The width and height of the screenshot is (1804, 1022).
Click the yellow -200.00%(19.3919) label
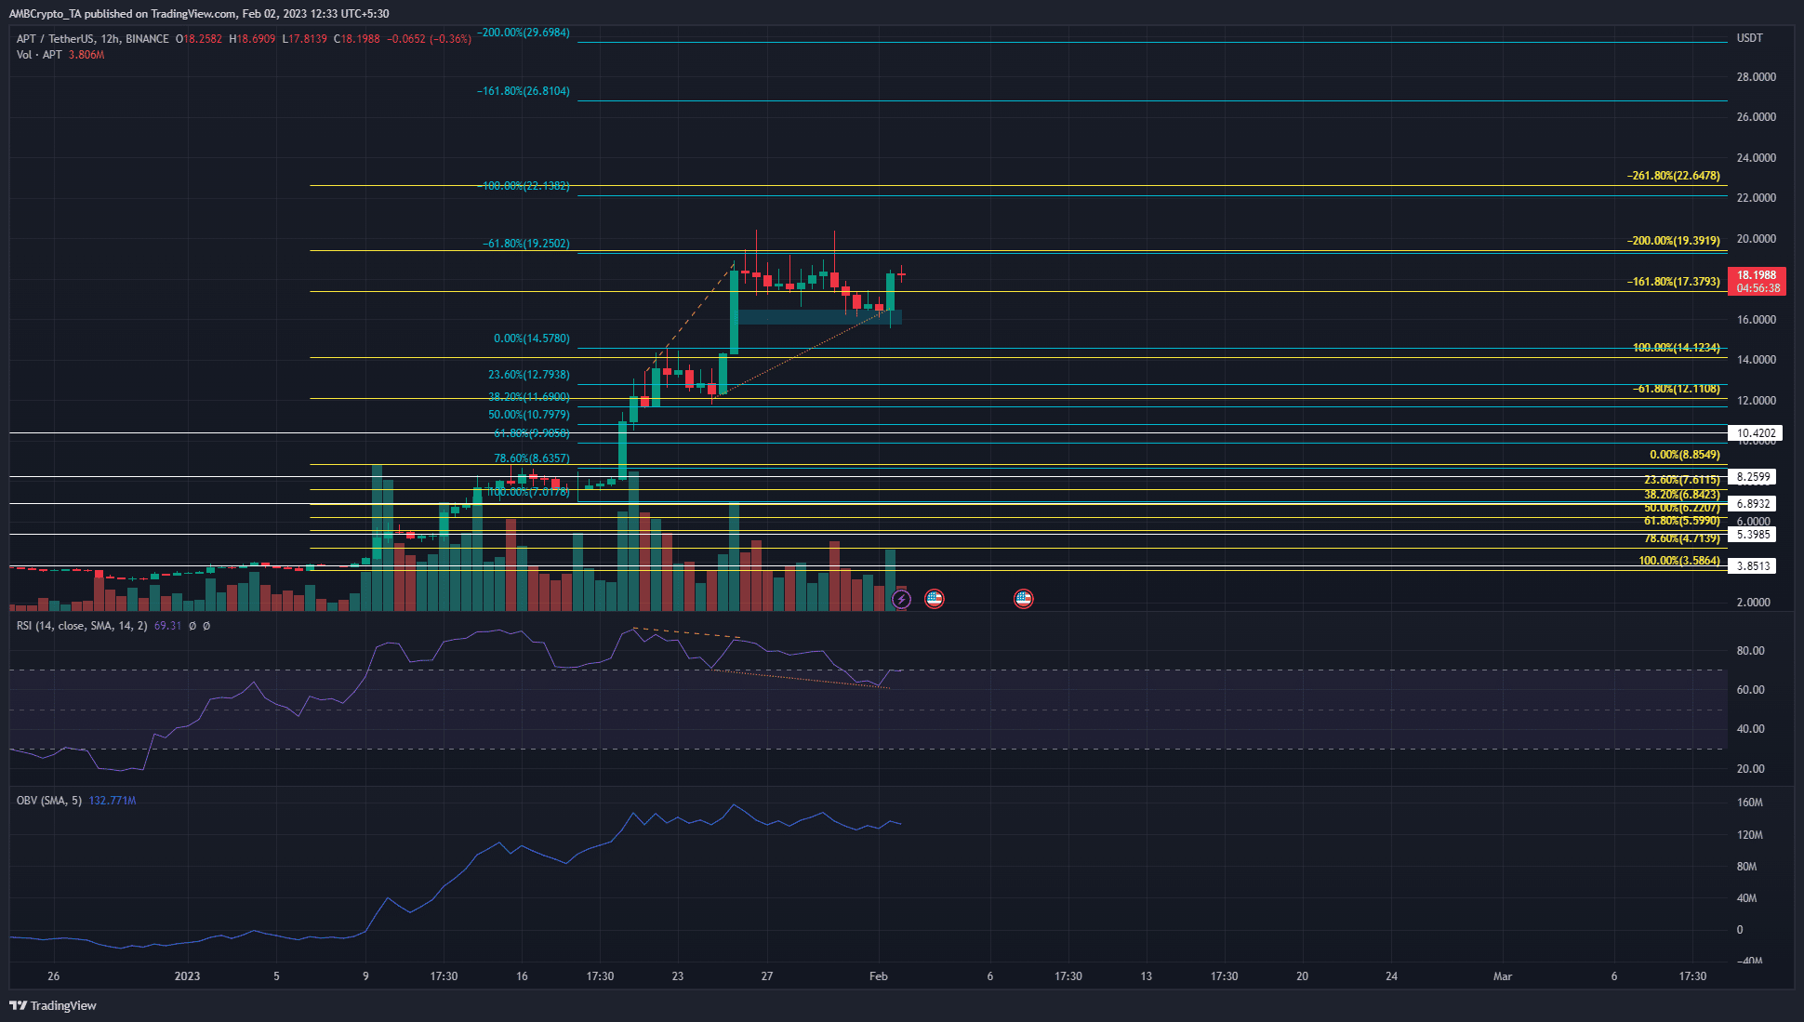point(1674,241)
